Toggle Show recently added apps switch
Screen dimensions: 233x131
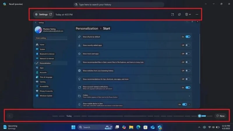pyautogui.click(x=188, y=45)
